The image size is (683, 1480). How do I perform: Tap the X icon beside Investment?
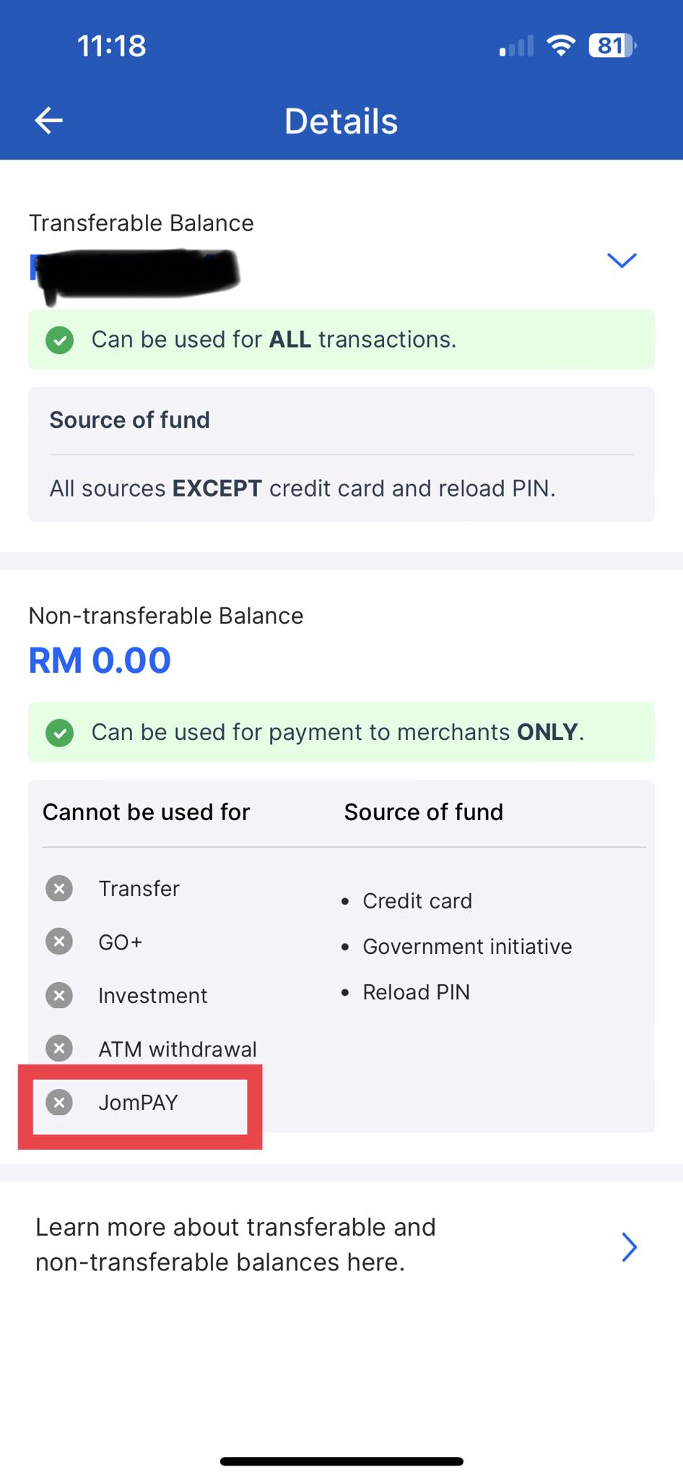pos(58,995)
